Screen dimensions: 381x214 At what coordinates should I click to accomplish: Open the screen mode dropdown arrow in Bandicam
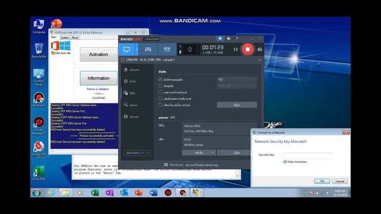coord(136,49)
